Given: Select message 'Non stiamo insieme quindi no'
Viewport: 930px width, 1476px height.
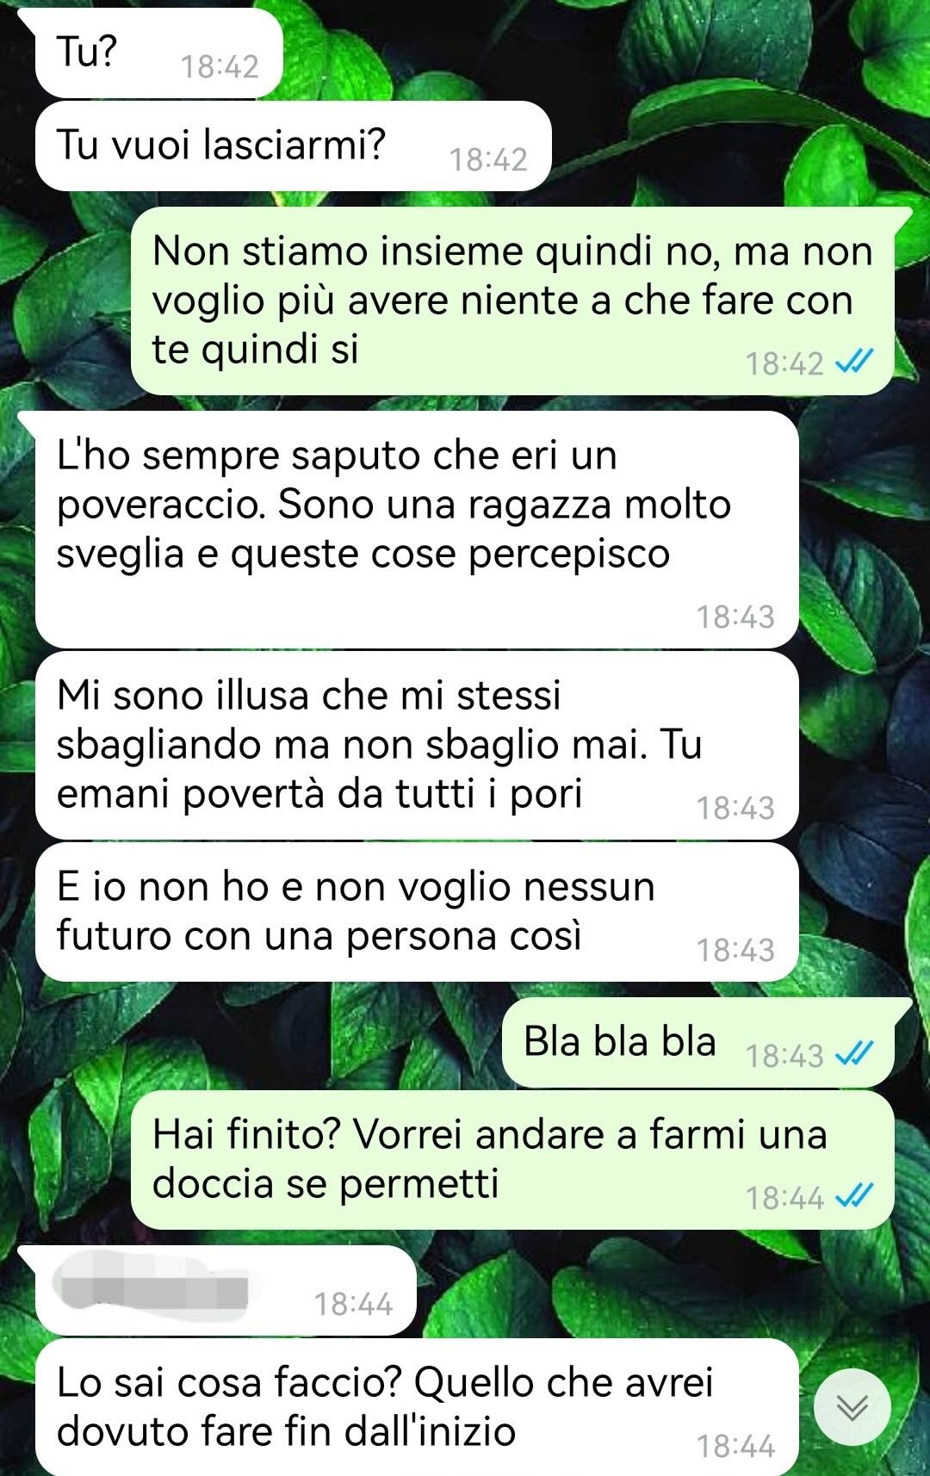Looking at the screenshot, I should click(512, 301).
